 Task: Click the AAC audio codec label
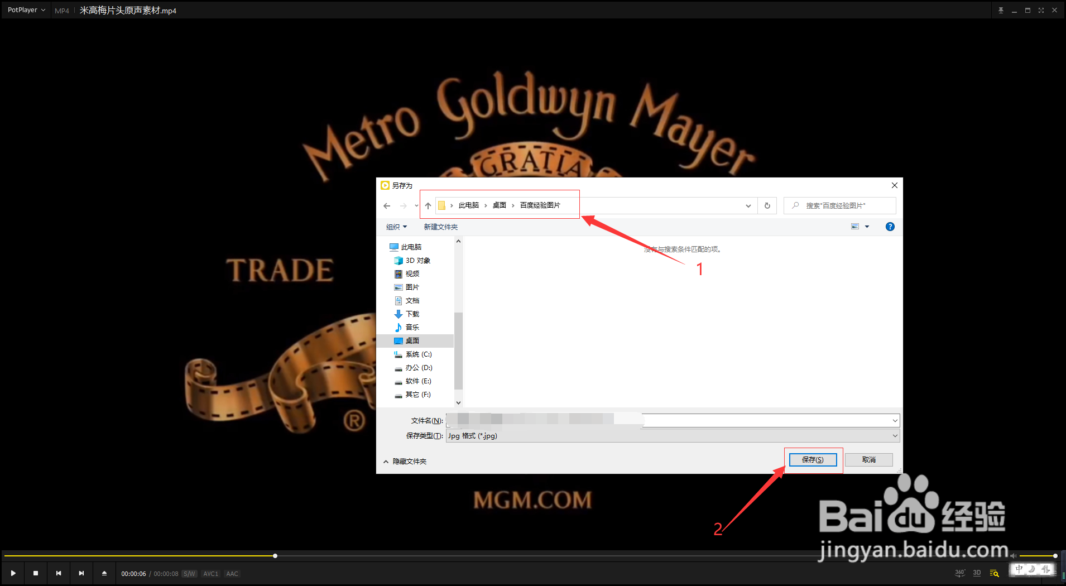(x=232, y=574)
